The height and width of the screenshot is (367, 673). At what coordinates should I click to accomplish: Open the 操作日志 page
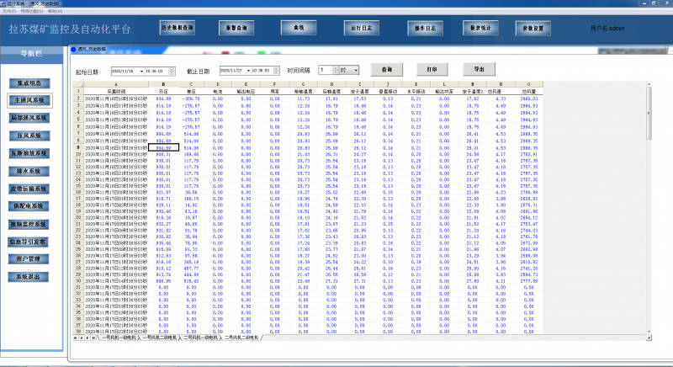[x=425, y=29]
